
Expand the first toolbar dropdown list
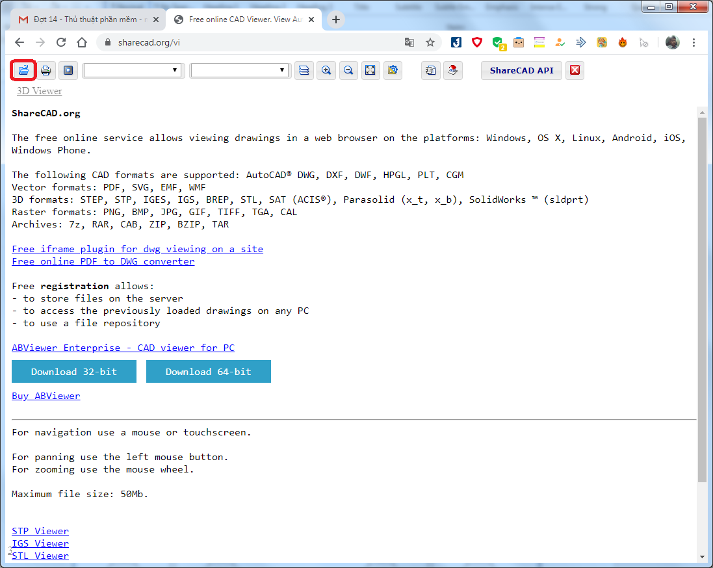click(132, 70)
